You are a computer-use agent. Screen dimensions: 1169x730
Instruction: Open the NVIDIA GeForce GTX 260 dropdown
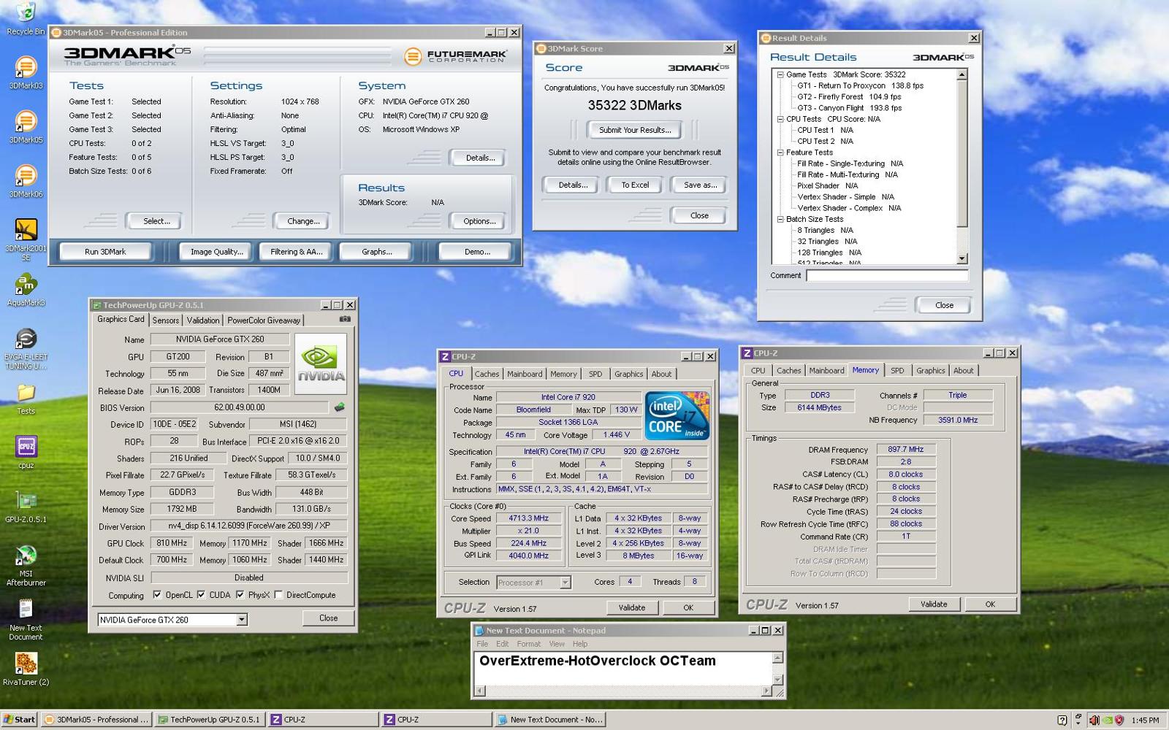(242, 620)
